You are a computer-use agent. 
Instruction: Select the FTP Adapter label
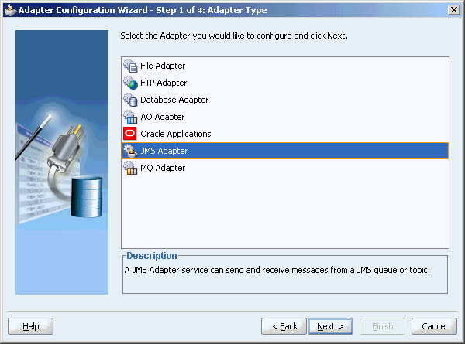point(164,83)
